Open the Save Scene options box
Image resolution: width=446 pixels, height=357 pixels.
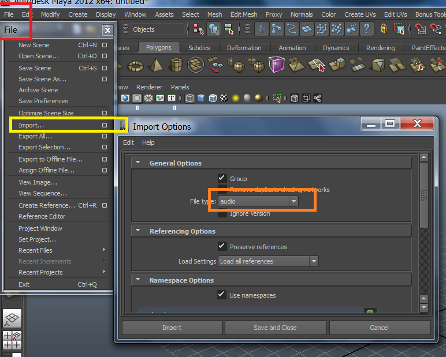coord(105,68)
